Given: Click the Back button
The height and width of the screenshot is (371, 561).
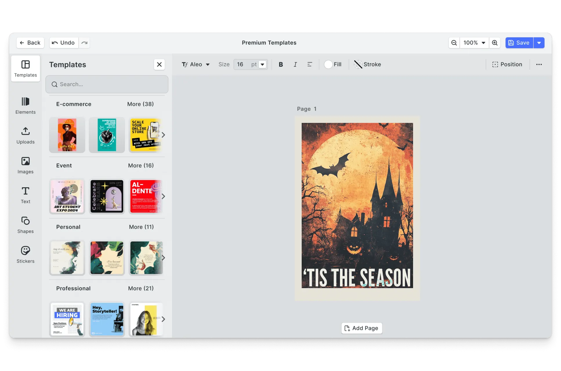Looking at the screenshot, I should click(x=30, y=43).
